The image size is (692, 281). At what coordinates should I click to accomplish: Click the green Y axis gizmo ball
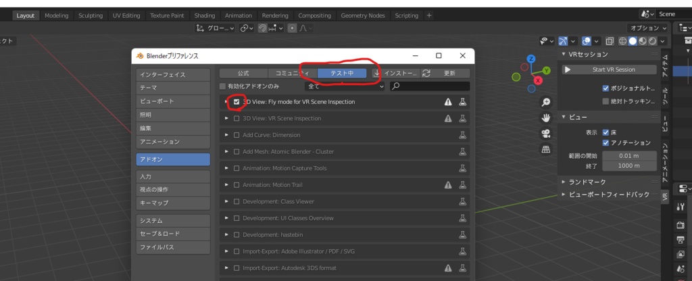(x=546, y=70)
